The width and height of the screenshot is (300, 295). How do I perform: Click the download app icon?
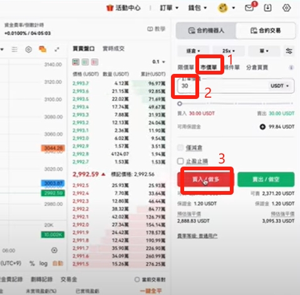(x=267, y=8)
